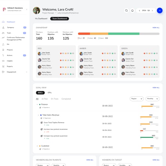Click the green segment of ownership bar
Viewport: 166px width, 166px height.
click(x=124, y=34)
